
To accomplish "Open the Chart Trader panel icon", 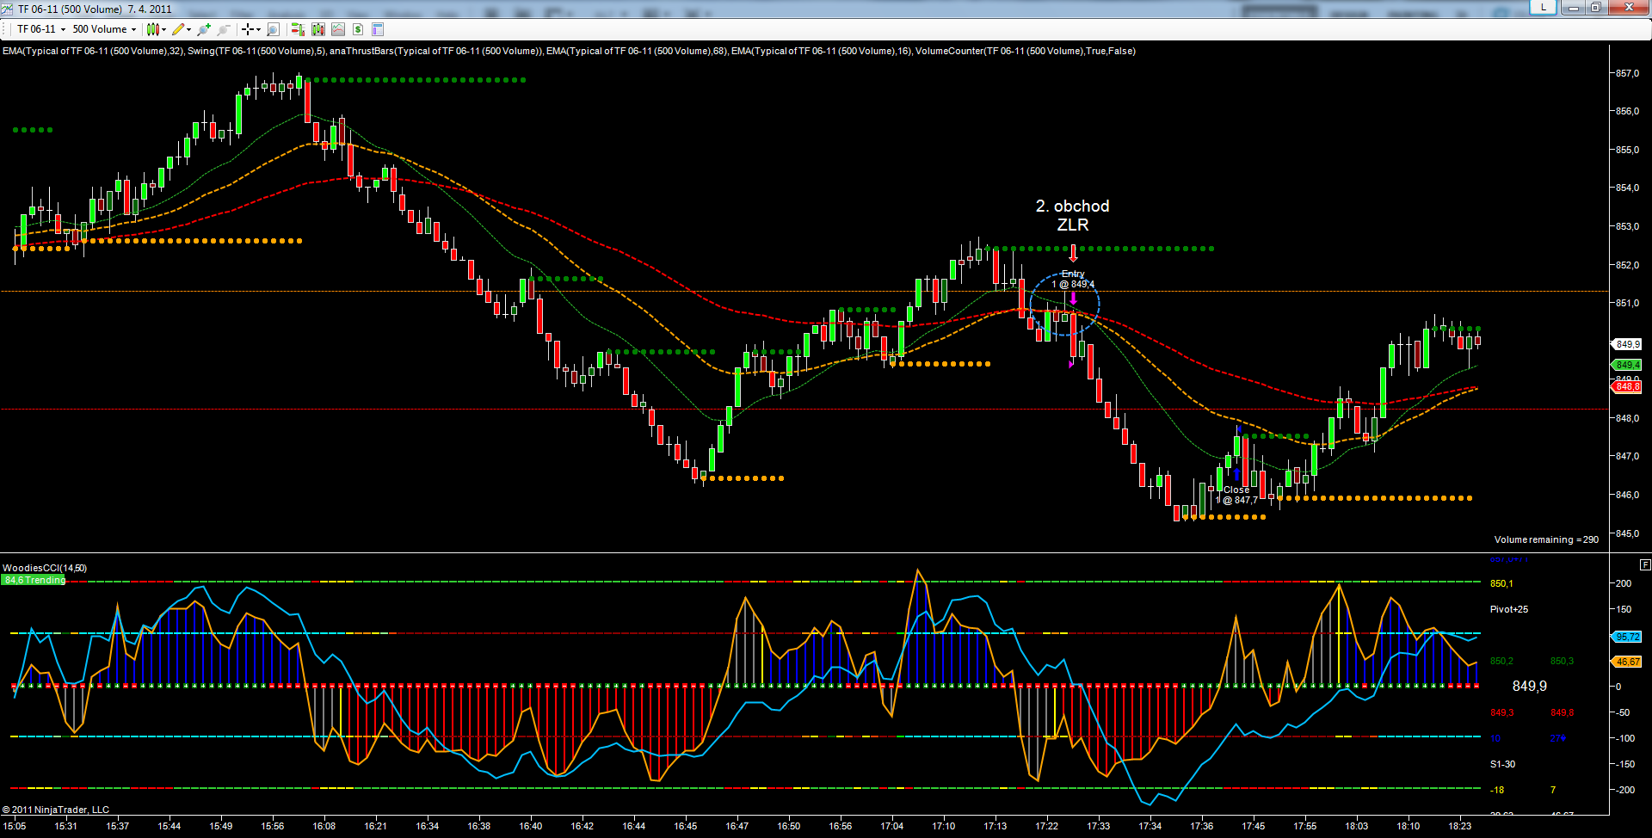I will (298, 29).
